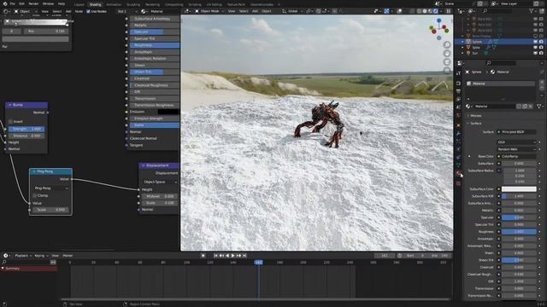
Task: Enable material preview viewport shading
Action: coord(430,11)
